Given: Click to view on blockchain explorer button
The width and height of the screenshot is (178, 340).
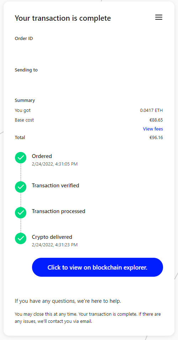Looking at the screenshot, I should [98, 267].
